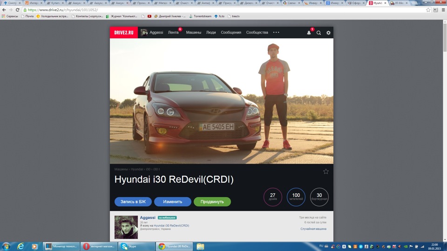Click the Aggassi avatar in the top navigation
This screenshot has height=251, width=447.
(144, 33)
